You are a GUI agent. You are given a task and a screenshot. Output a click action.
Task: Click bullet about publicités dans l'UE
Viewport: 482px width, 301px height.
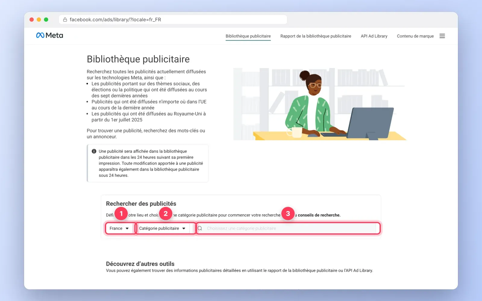149,105
